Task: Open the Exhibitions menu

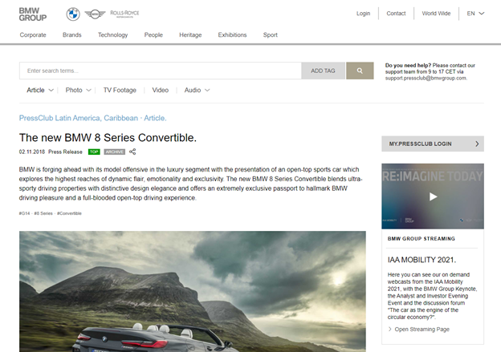Action: pos(232,34)
